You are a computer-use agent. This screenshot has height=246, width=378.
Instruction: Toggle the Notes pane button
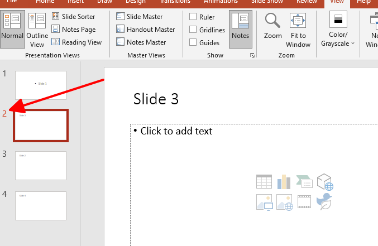tap(241, 28)
